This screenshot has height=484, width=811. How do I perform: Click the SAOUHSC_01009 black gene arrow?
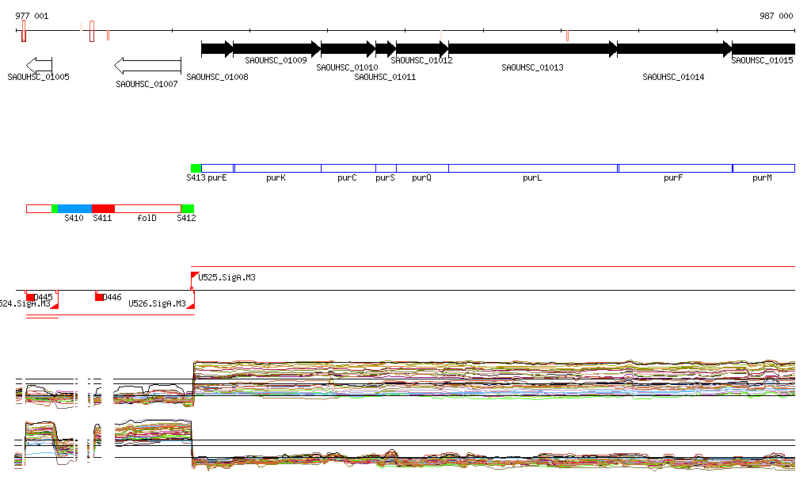276,48
